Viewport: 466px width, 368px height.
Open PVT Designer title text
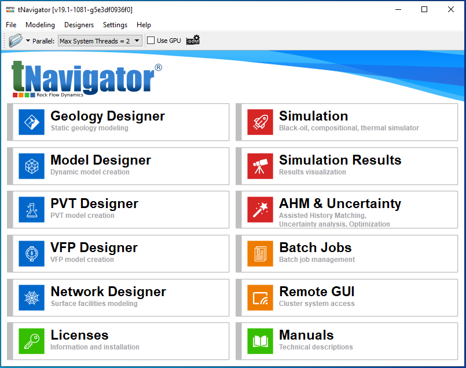pyautogui.click(x=94, y=204)
